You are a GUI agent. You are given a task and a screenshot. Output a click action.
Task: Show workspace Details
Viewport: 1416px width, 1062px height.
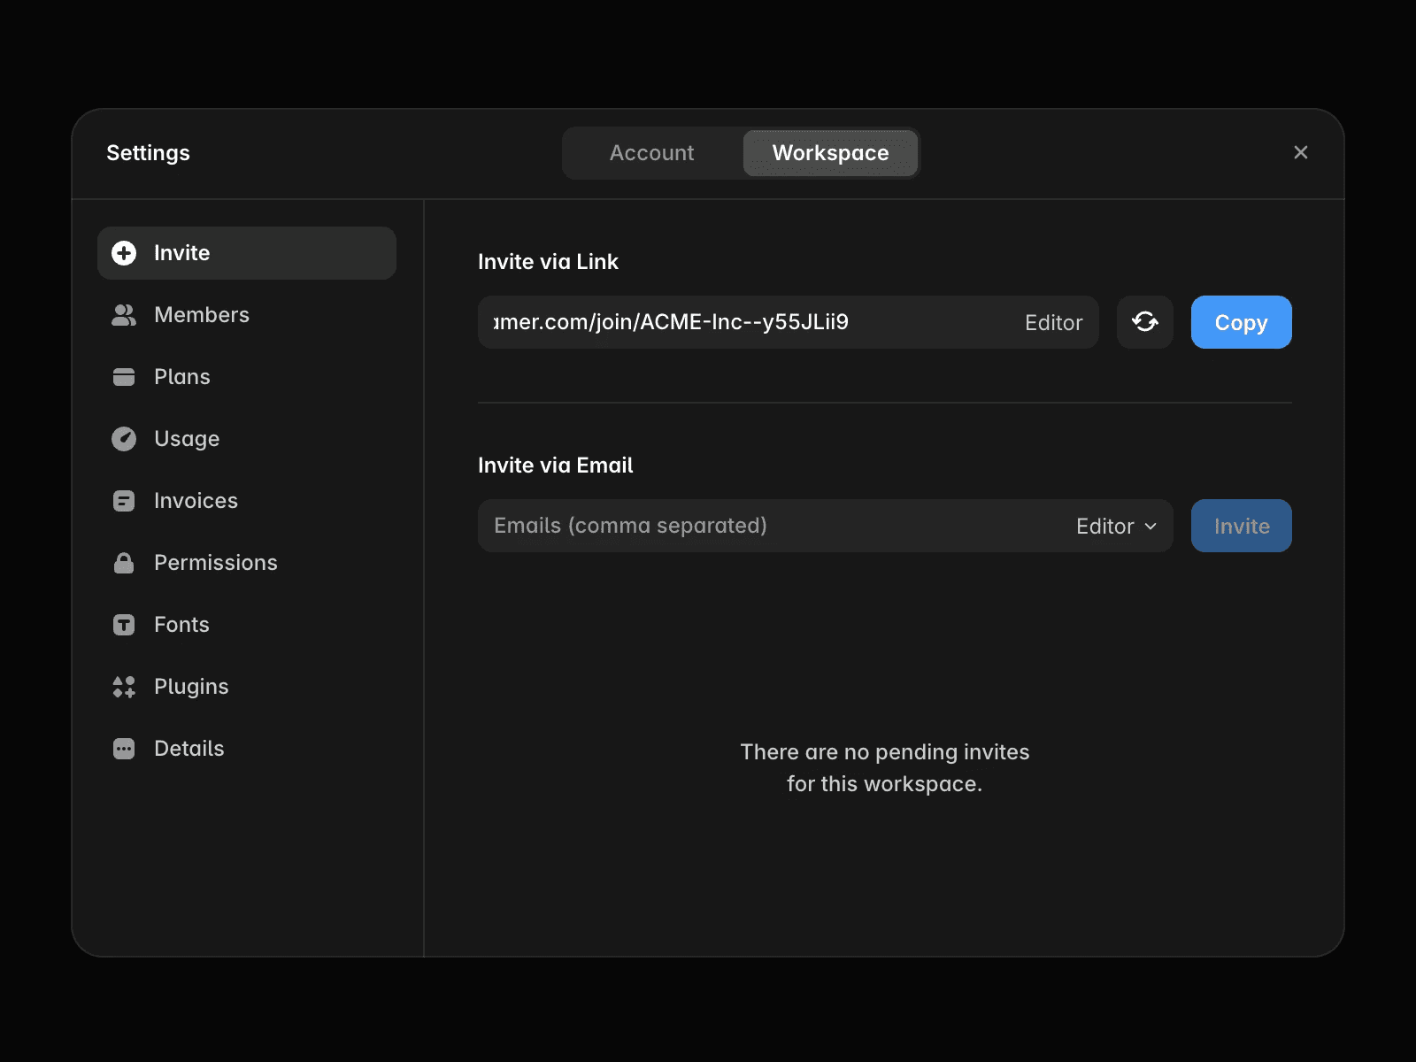pyautogui.click(x=247, y=749)
